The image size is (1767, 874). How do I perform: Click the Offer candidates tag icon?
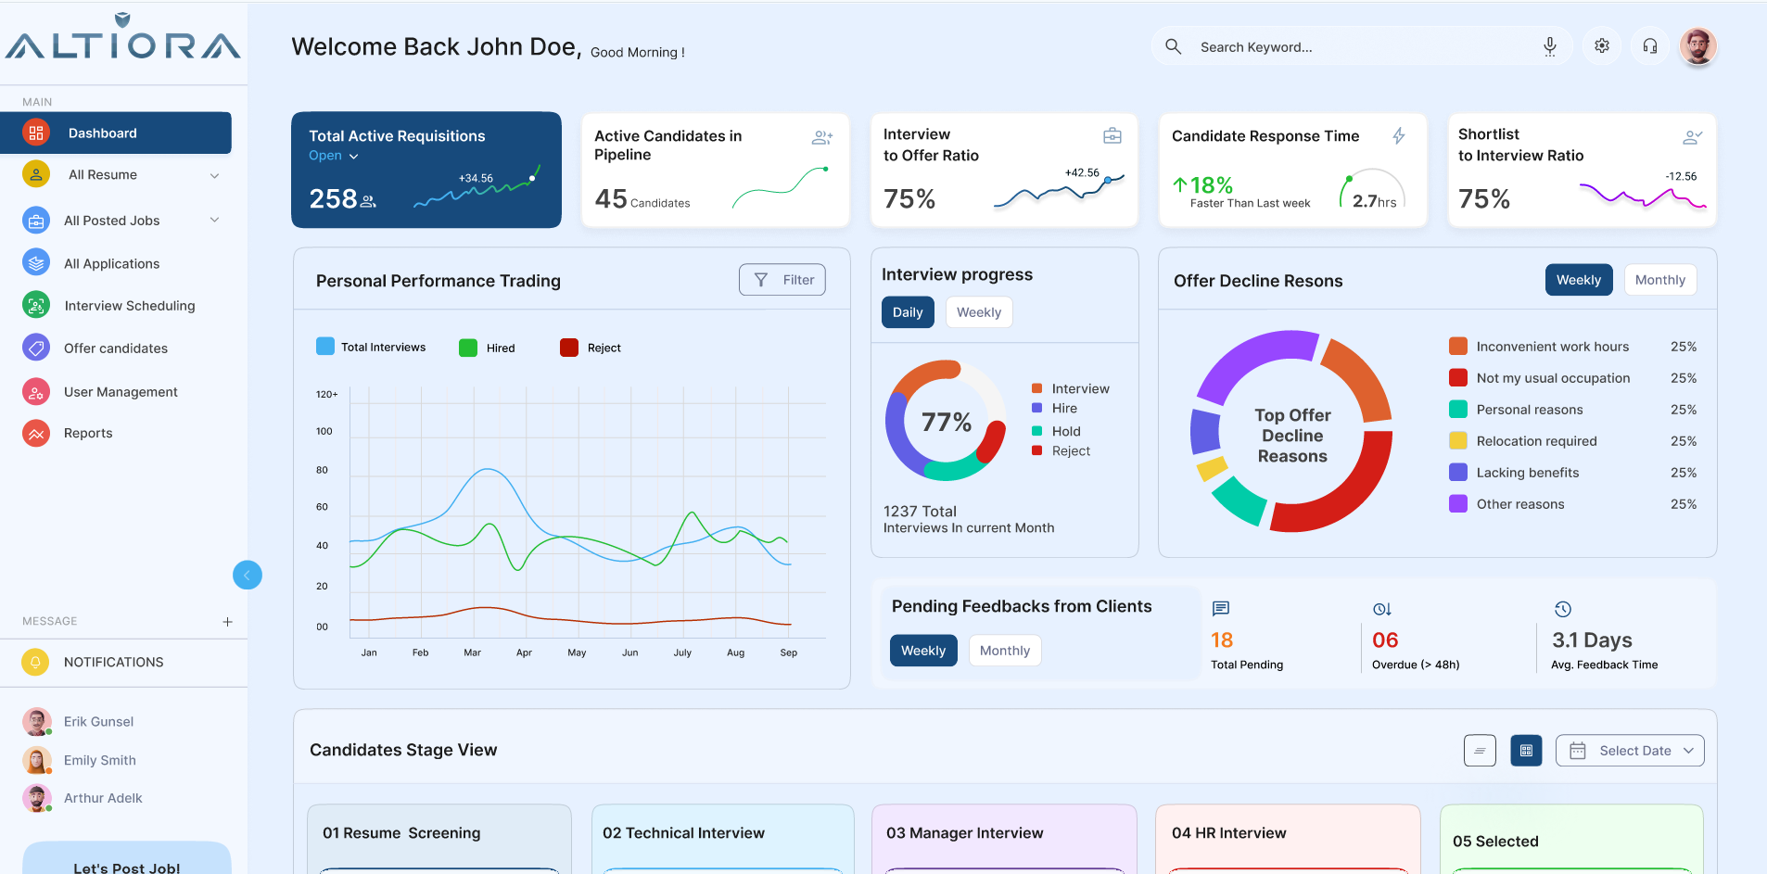36,348
